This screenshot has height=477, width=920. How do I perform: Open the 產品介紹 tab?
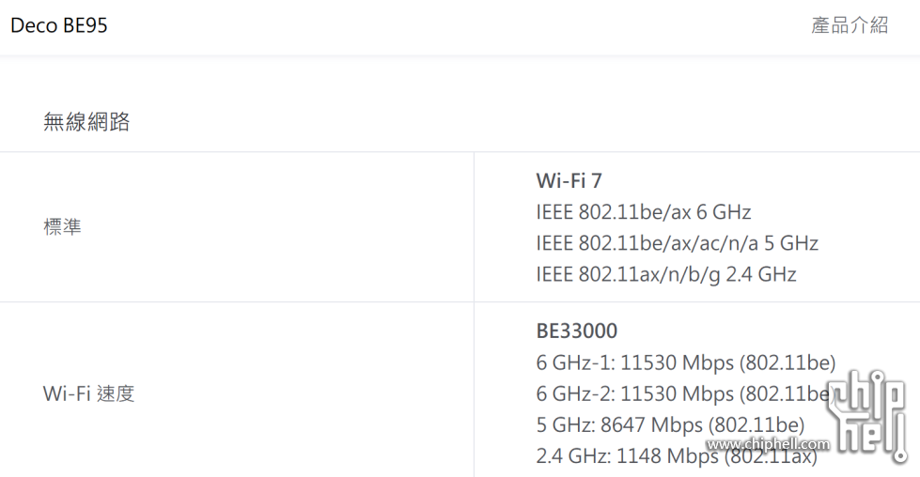coord(849,25)
